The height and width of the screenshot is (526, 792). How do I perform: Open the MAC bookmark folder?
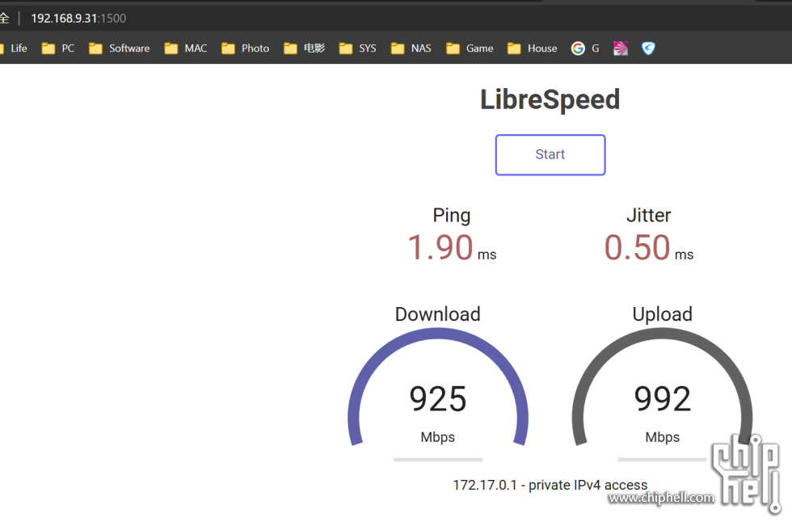186,48
